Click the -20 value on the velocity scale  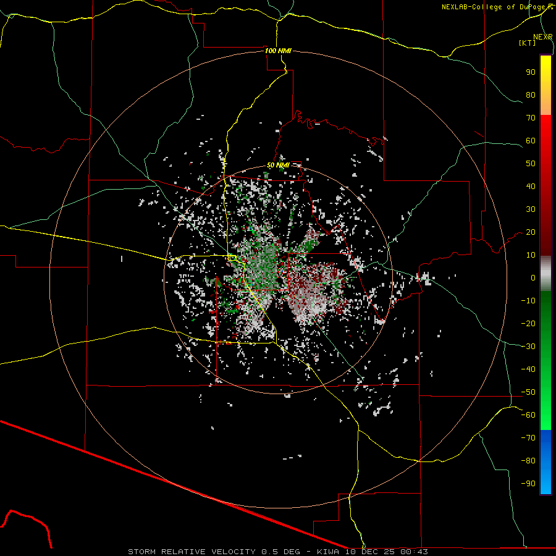(x=528, y=324)
